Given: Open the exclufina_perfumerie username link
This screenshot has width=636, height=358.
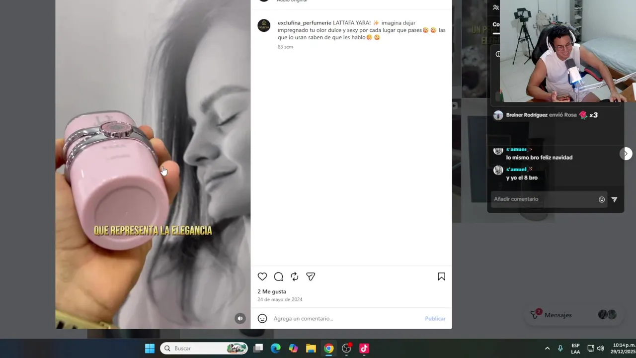Looking at the screenshot, I should click(304, 23).
